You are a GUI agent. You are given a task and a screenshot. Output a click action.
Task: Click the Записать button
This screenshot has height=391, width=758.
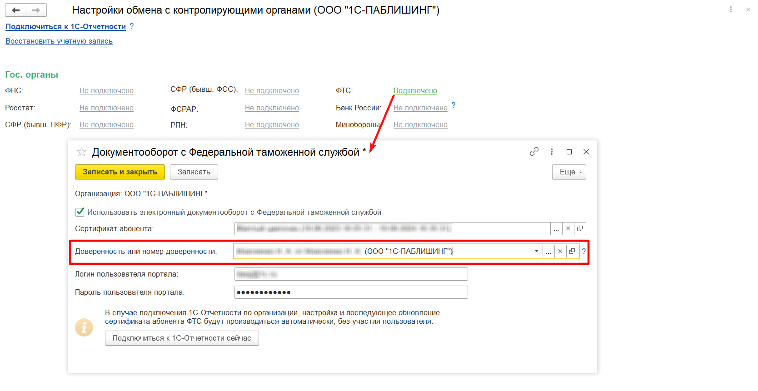194,172
